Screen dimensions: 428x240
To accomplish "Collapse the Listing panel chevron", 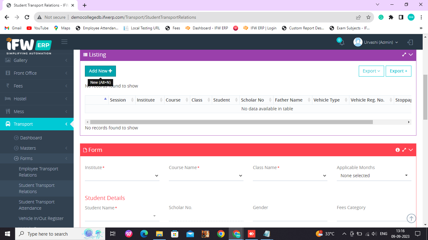I will pos(411,55).
